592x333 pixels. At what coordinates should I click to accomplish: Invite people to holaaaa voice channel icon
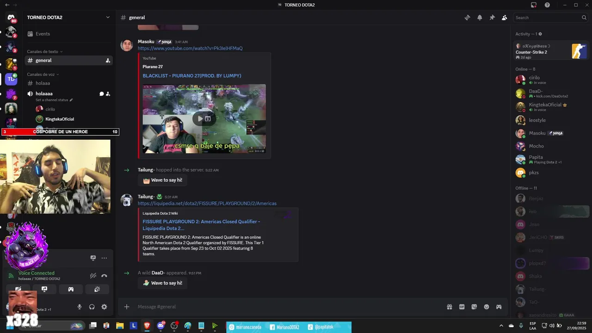tap(108, 94)
